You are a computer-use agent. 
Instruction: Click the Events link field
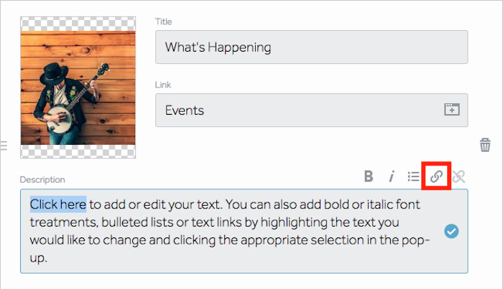(311, 110)
